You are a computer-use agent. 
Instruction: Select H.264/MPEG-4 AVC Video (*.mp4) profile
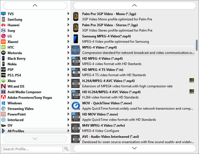[x=133, y=83]
